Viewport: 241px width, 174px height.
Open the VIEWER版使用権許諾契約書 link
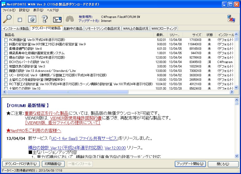(76, 118)
